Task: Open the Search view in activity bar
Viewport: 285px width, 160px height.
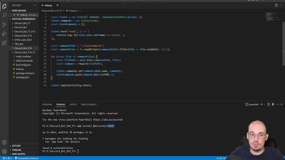Action: tap(4, 15)
